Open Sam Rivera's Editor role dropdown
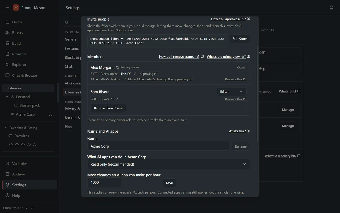340x213 pixels. pyautogui.click(x=232, y=91)
